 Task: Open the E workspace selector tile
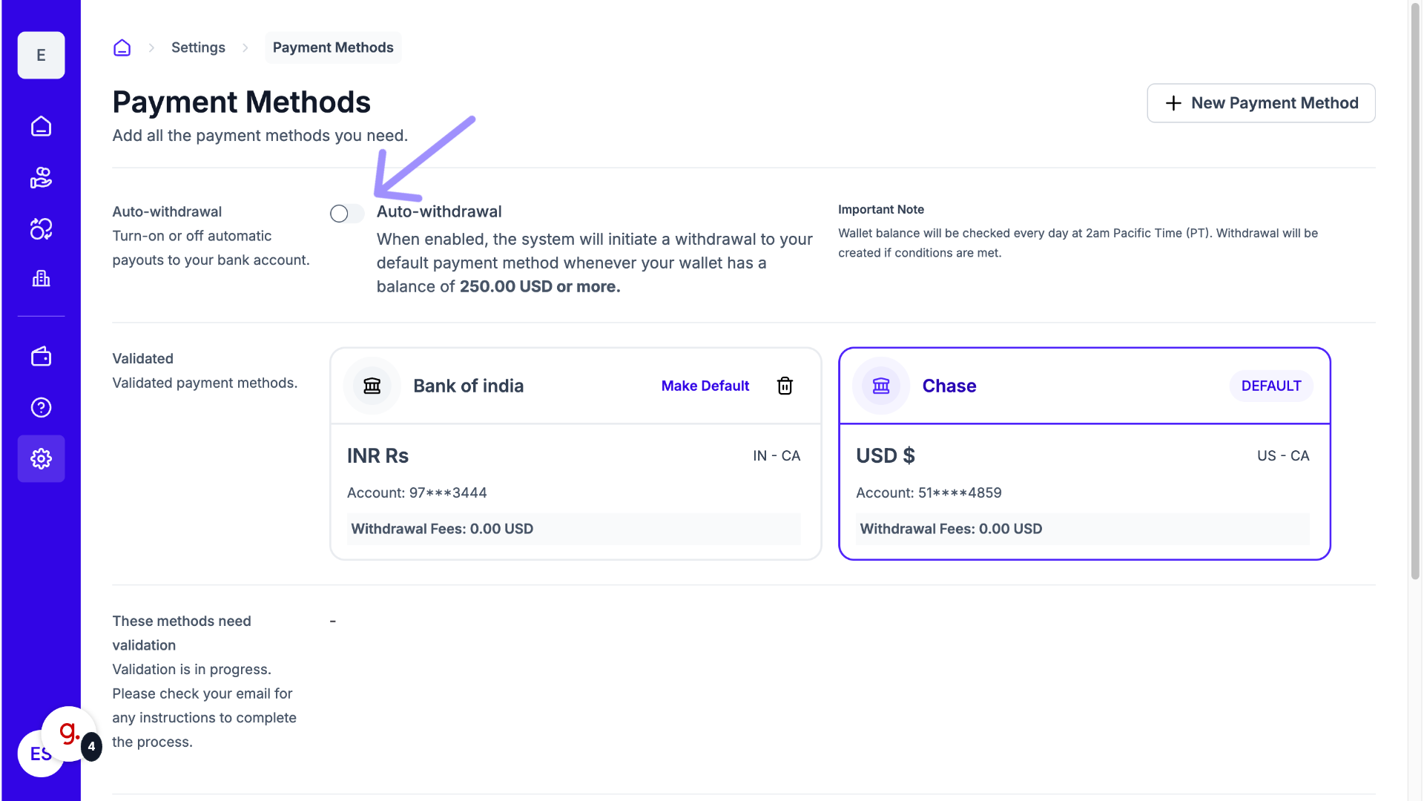click(x=41, y=55)
